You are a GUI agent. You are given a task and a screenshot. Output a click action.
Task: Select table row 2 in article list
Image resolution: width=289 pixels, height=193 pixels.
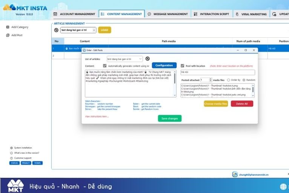tap(67, 56)
